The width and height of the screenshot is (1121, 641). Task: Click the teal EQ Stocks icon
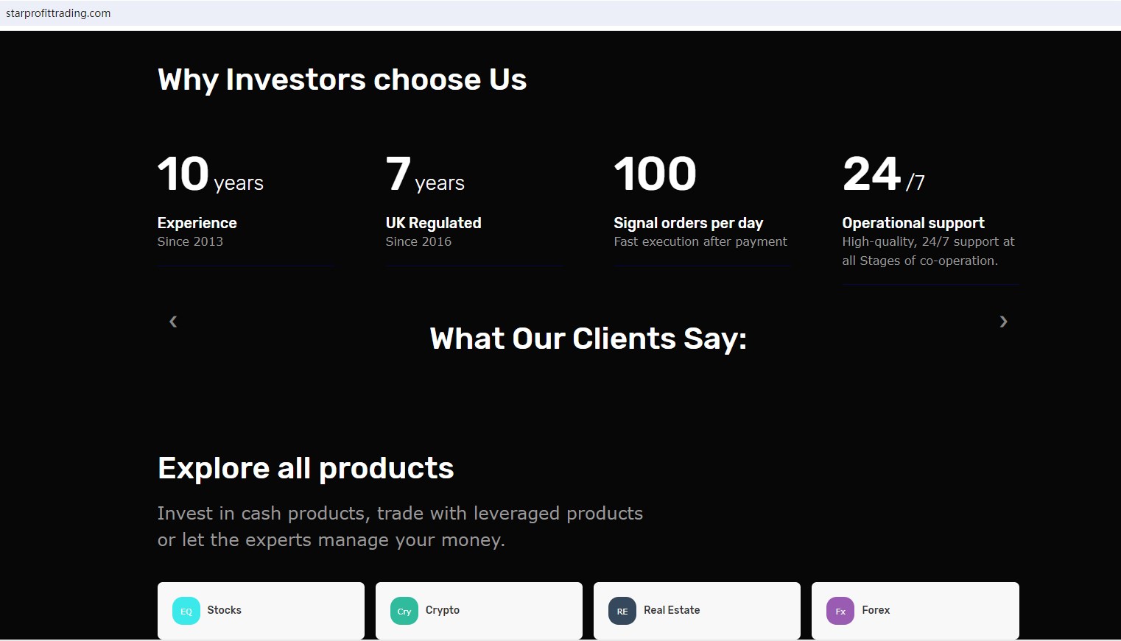186,611
